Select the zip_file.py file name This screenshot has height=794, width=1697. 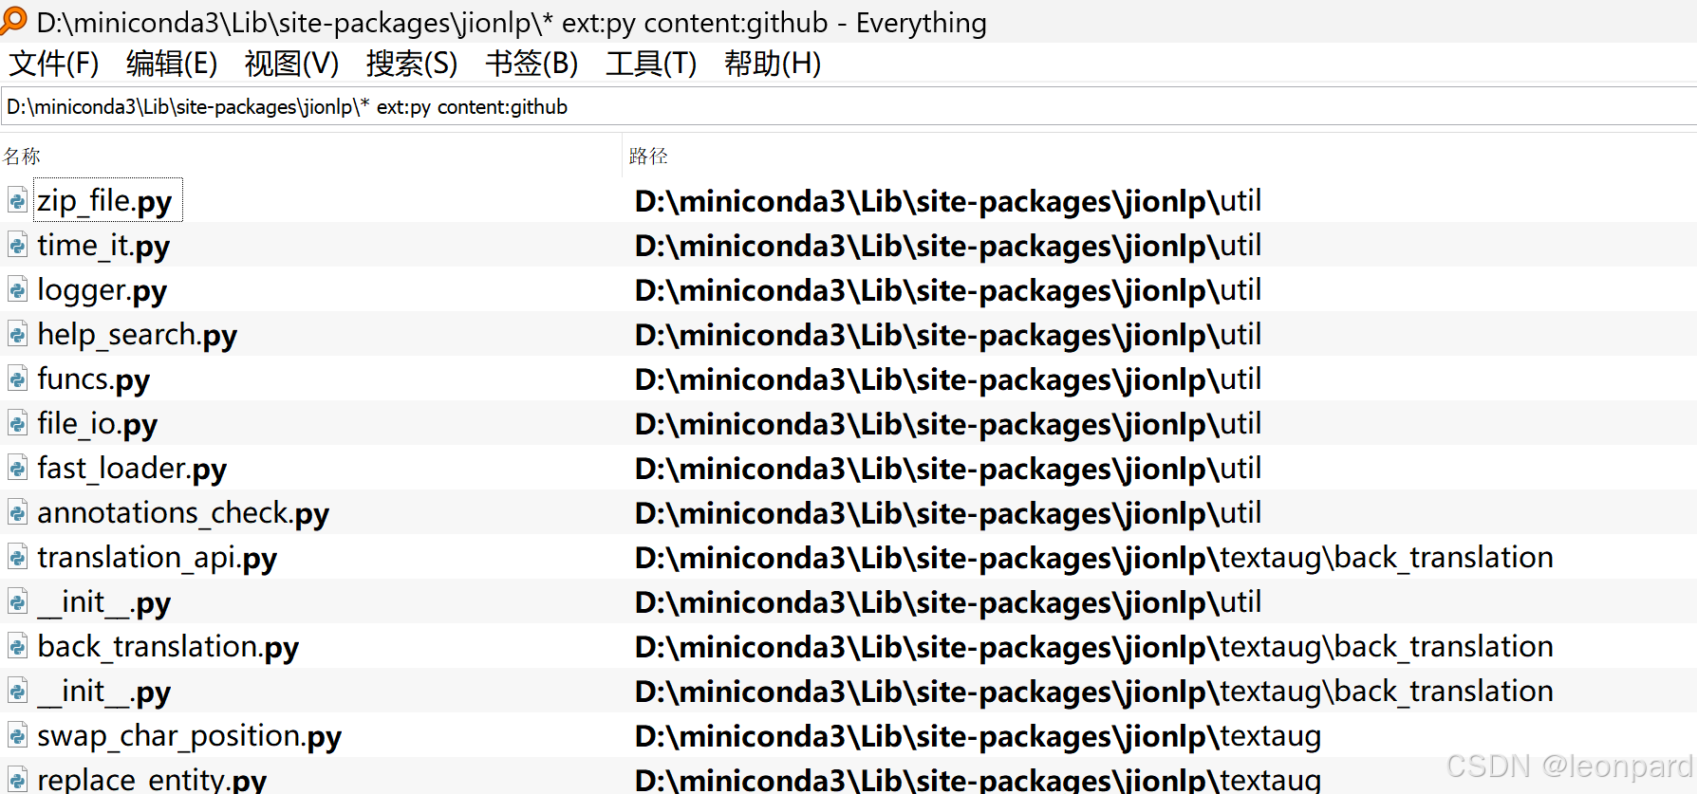pyautogui.click(x=104, y=201)
